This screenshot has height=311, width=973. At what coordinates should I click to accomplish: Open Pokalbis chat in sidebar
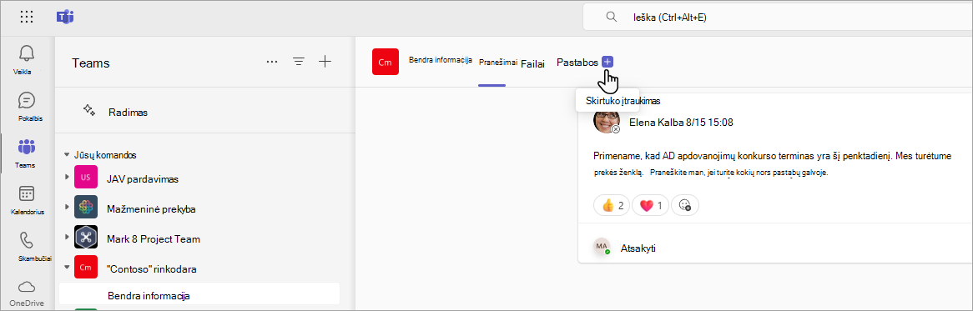pos(26,107)
